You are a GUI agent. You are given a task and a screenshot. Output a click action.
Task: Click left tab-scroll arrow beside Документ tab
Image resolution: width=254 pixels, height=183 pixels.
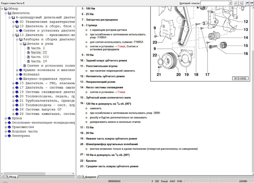point(78,177)
